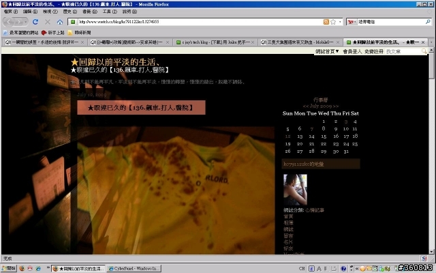Click the Forward navigation arrow
This screenshot has height=273, width=436.
pos(19,21)
